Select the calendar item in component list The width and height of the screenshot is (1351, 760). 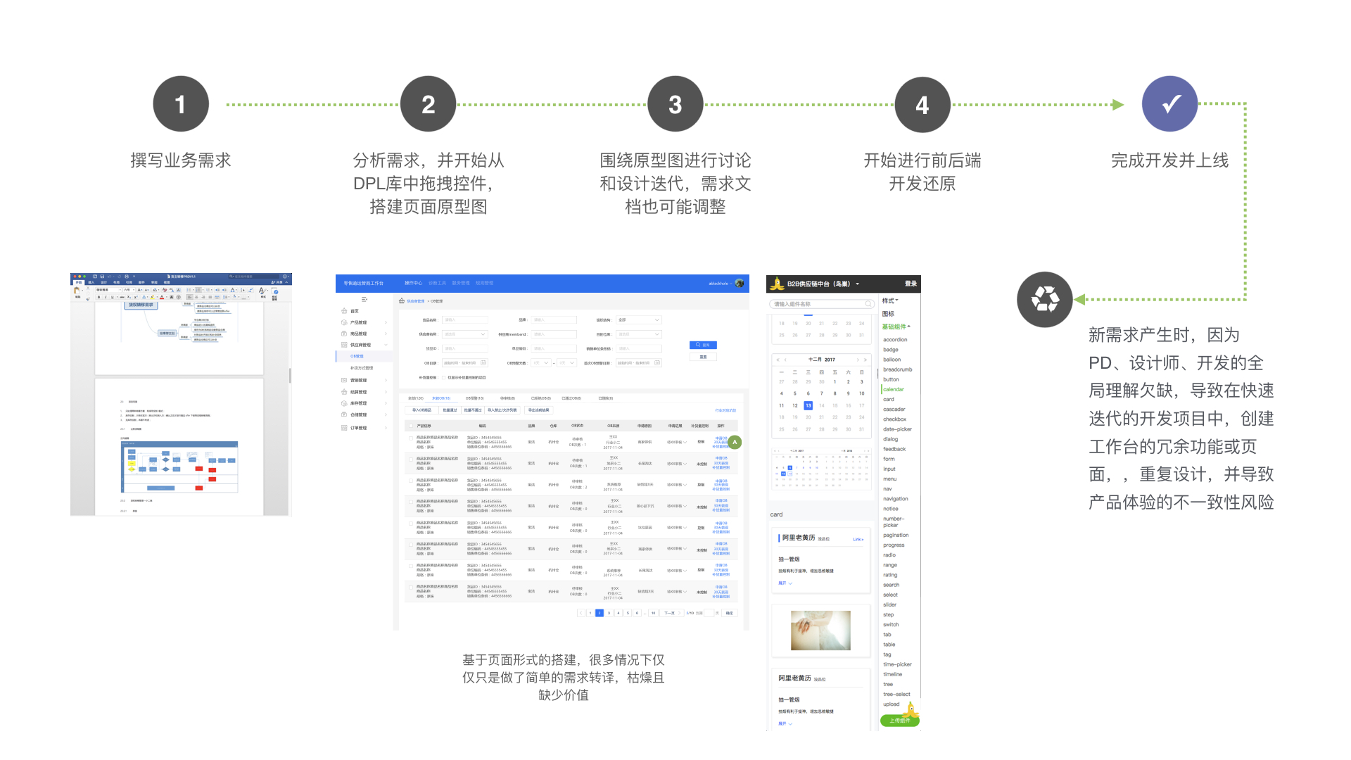[894, 389]
